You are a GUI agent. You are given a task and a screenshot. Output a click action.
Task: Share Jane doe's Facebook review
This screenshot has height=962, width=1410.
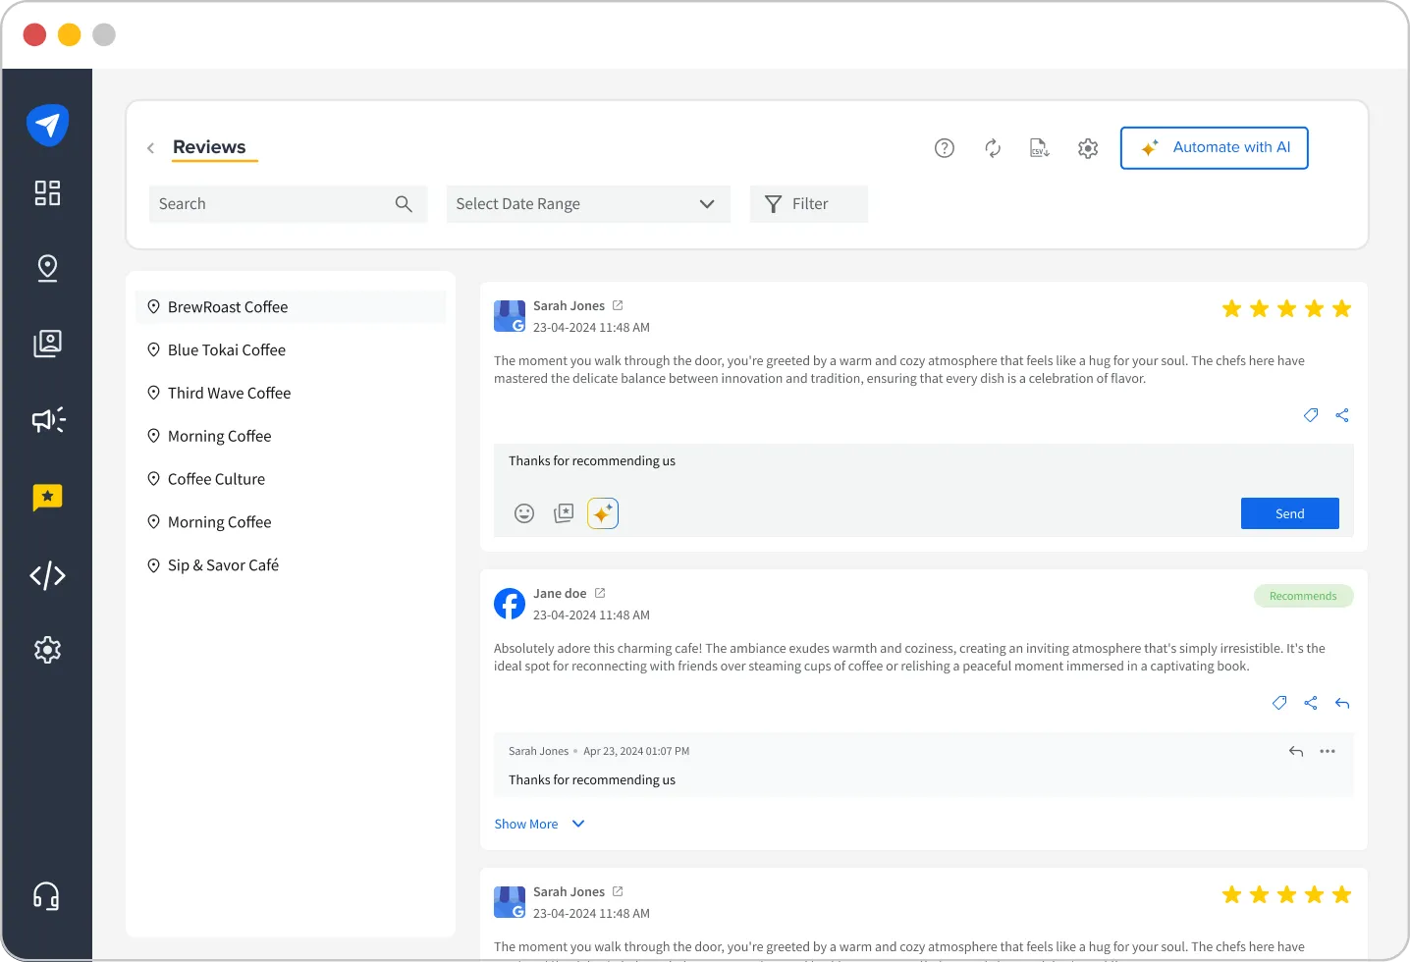click(x=1311, y=703)
